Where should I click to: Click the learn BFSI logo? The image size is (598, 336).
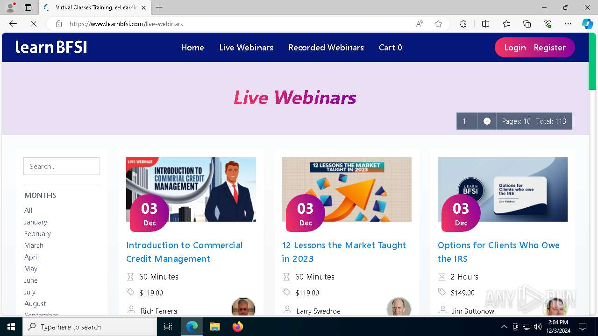click(51, 47)
